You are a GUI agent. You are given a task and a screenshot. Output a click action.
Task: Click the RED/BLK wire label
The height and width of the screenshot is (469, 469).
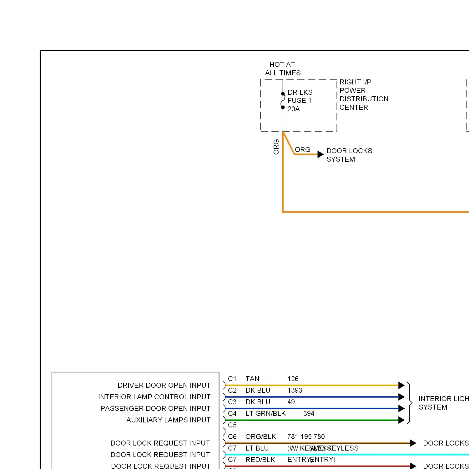[260, 460]
